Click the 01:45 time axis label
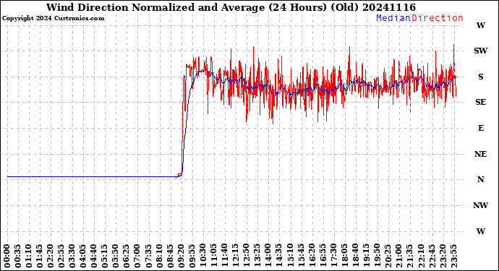This screenshot has height=271, width=499. pos(40,256)
